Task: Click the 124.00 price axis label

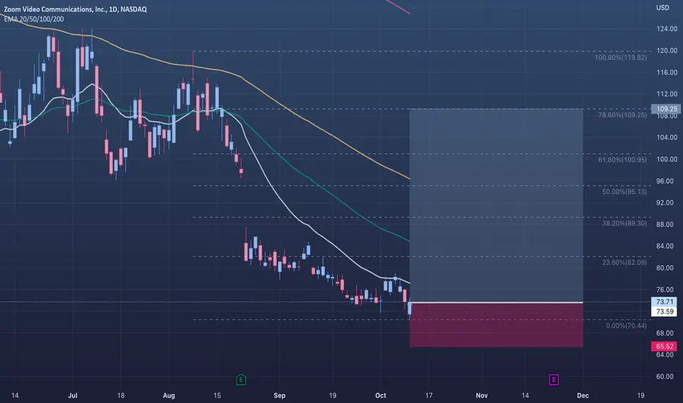Action: click(667, 29)
